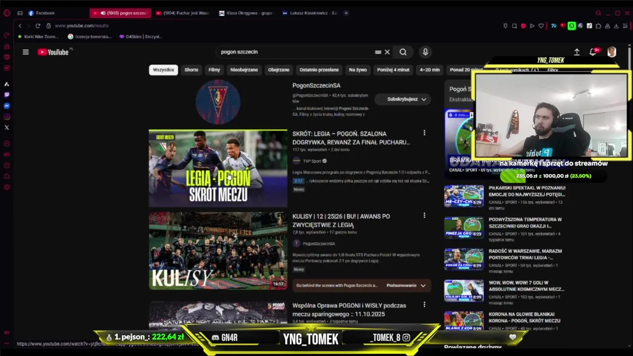Open the settings gear in the Opera sidebar
This screenshot has width=633, height=356.
[6, 187]
